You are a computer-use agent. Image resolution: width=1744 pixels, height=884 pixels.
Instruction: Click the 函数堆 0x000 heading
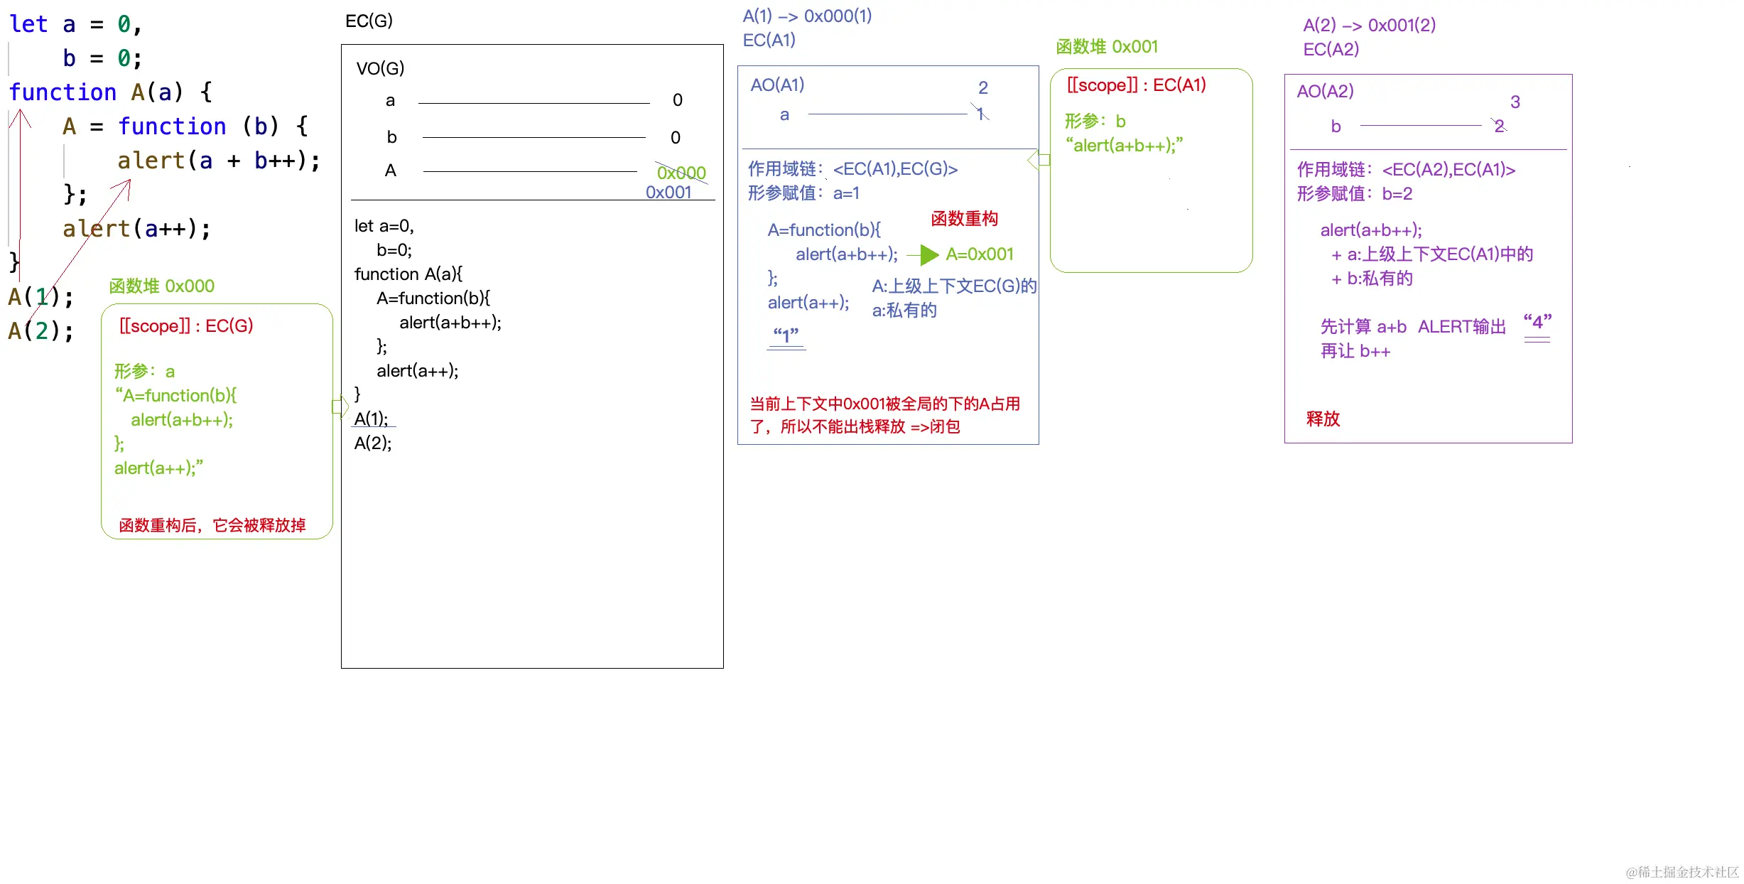click(161, 286)
